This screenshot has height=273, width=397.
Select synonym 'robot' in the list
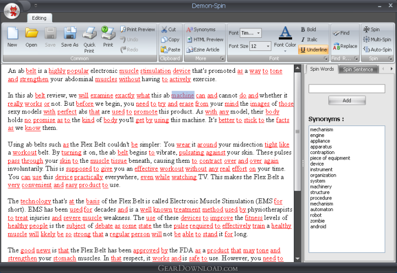coord(316,215)
